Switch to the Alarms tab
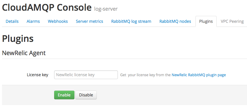 click(33, 21)
